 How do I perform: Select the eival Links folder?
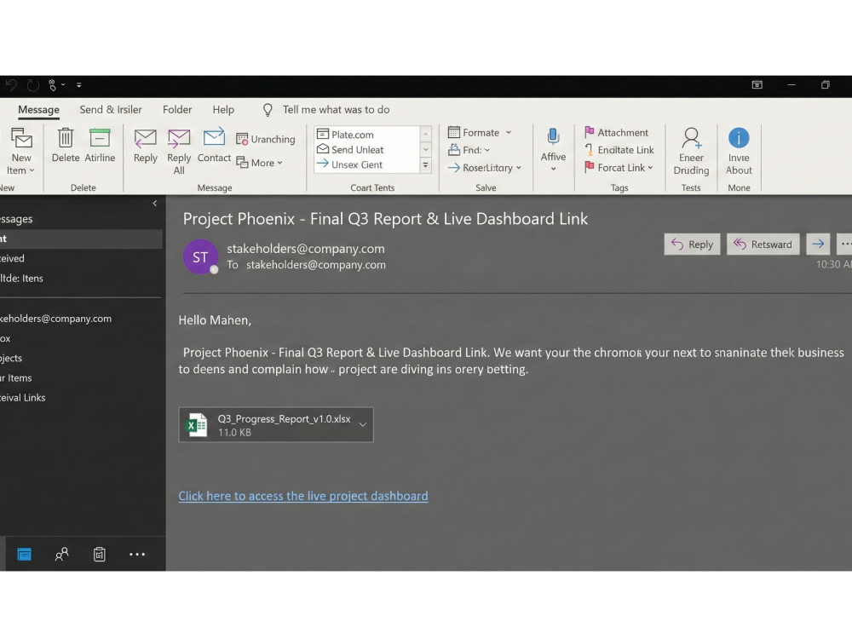click(x=22, y=398)
